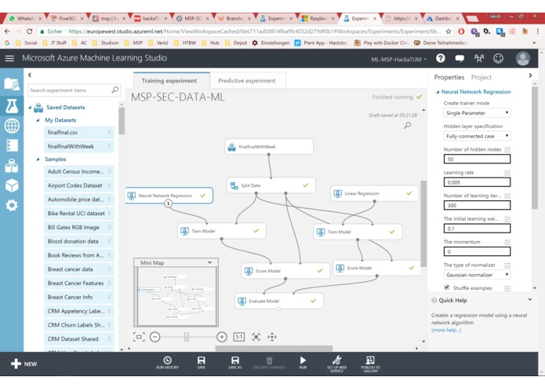Switch to Predictive experiment tab
The image size is (545, 388).
[x=247, y=81]
